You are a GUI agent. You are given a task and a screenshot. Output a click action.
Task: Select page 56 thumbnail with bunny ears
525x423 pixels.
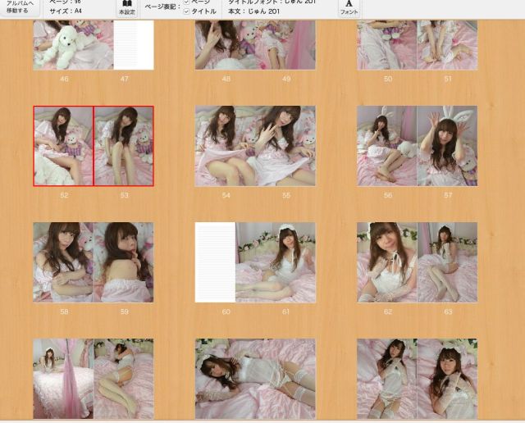pyautogui.click(x=386, y=146)
